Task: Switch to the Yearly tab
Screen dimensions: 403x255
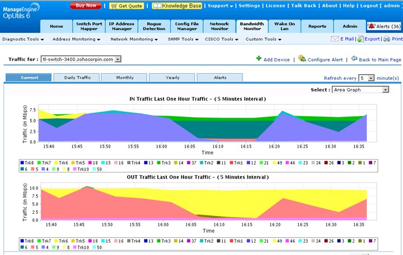Action: click(172, 78)
